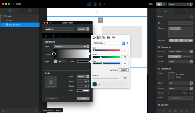This screenshot has width=195, height=113.
Task: Select the text styling tab in Class Editor
Action: pos(61,36)
